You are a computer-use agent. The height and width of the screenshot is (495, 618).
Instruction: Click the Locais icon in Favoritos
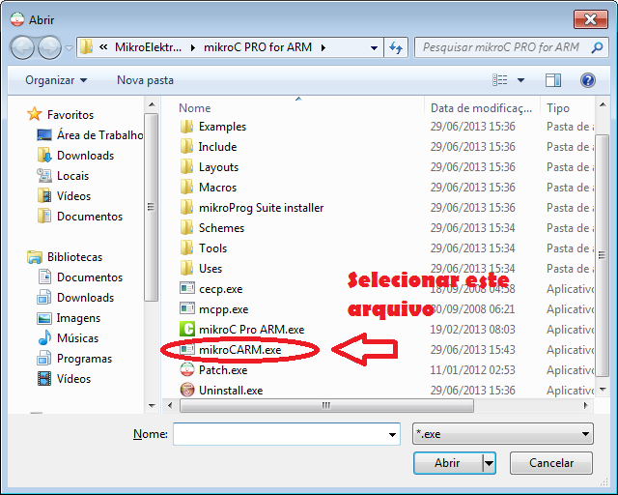(x=44, y=176)
